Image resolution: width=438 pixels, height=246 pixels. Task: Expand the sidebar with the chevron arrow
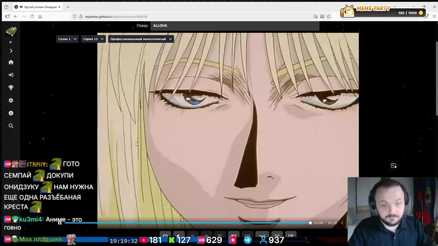point(11,51)
